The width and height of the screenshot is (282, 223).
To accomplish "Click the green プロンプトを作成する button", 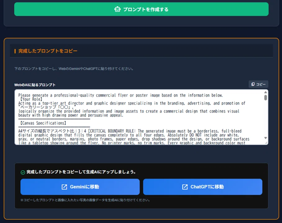I will click(141, 9).
